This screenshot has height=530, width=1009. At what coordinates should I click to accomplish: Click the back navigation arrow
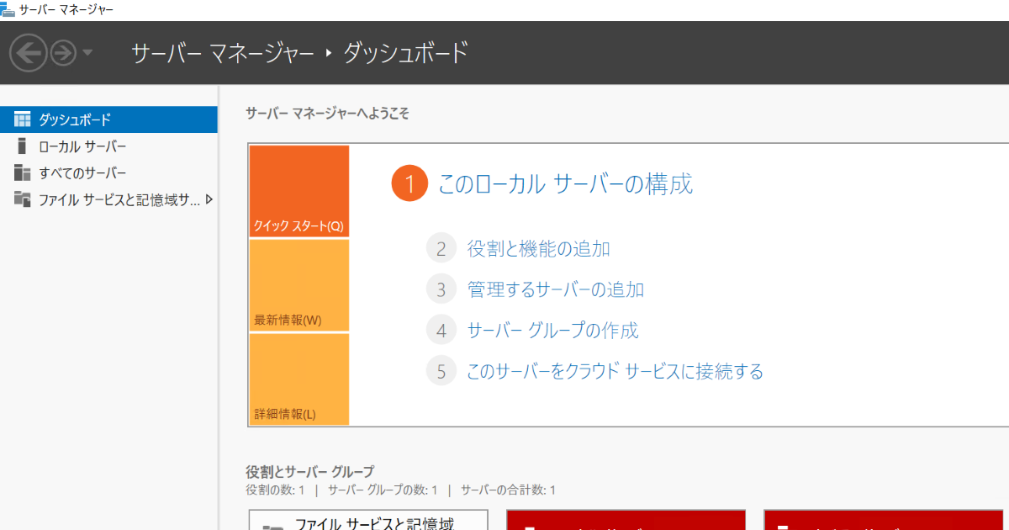click(x=28, y=52)
